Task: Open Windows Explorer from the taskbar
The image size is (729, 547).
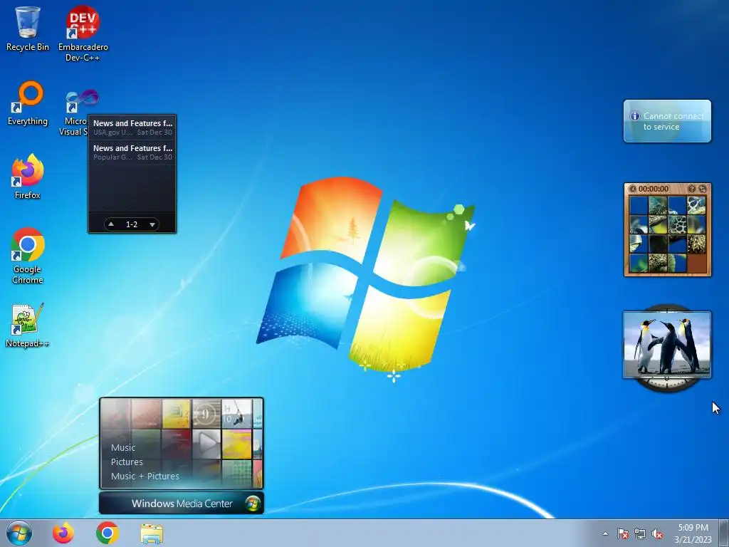Action: pyautogui.click(x=152, y=533)
